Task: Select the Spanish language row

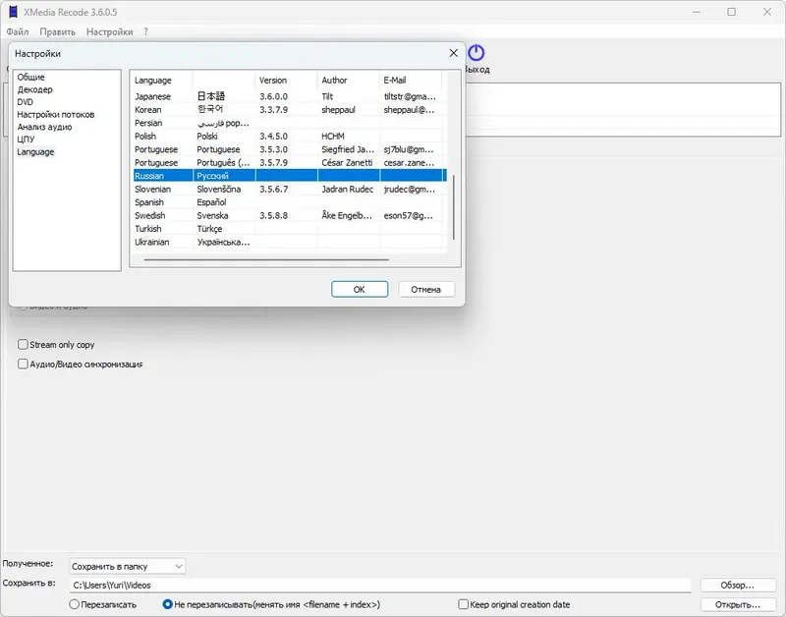Action: pyautogui.click(x=290, y=202)
